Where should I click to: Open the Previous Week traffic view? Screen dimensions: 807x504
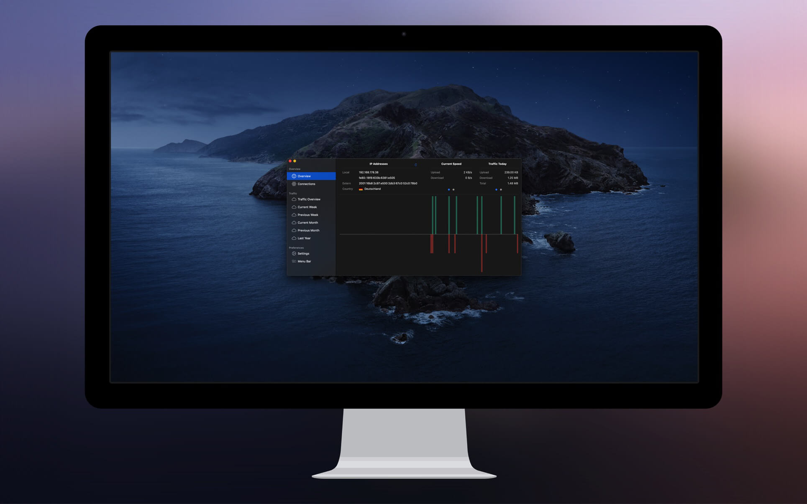(x=307, y=215)
